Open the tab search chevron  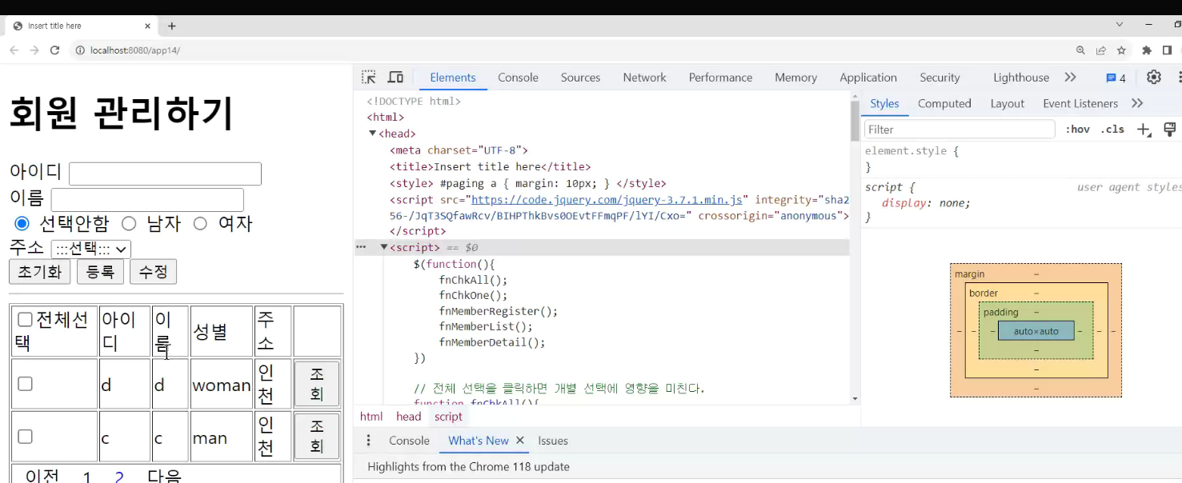pyautogui.click(x=1120, y=24)
